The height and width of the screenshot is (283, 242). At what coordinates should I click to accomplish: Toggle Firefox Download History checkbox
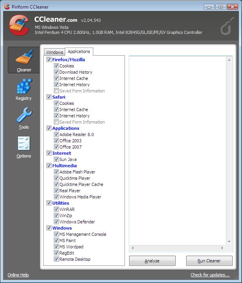pyautogui.click(x=56, y=72)
